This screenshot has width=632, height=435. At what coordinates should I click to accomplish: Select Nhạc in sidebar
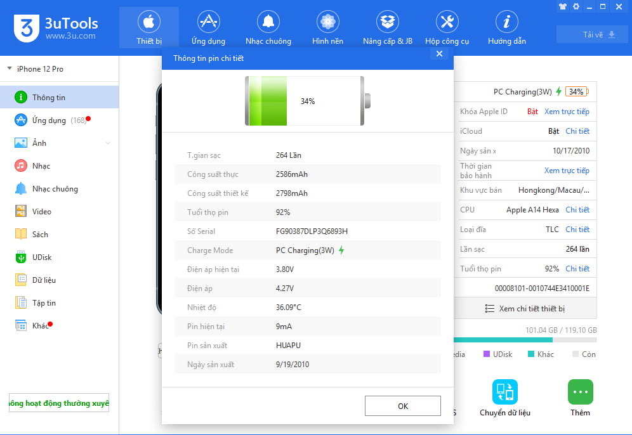point(59,166)
